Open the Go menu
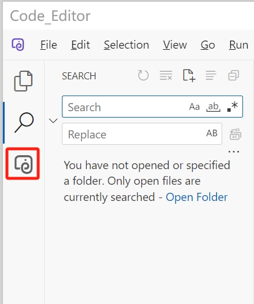The width and height of the screenshot is (254, 304). point(208,45)
